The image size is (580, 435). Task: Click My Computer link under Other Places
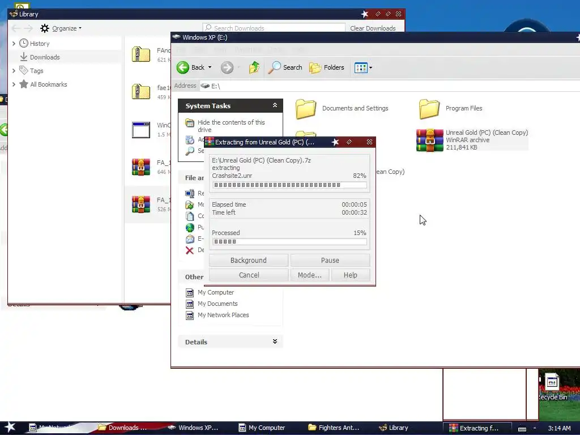pyautogui.click(x=216, y=292)
